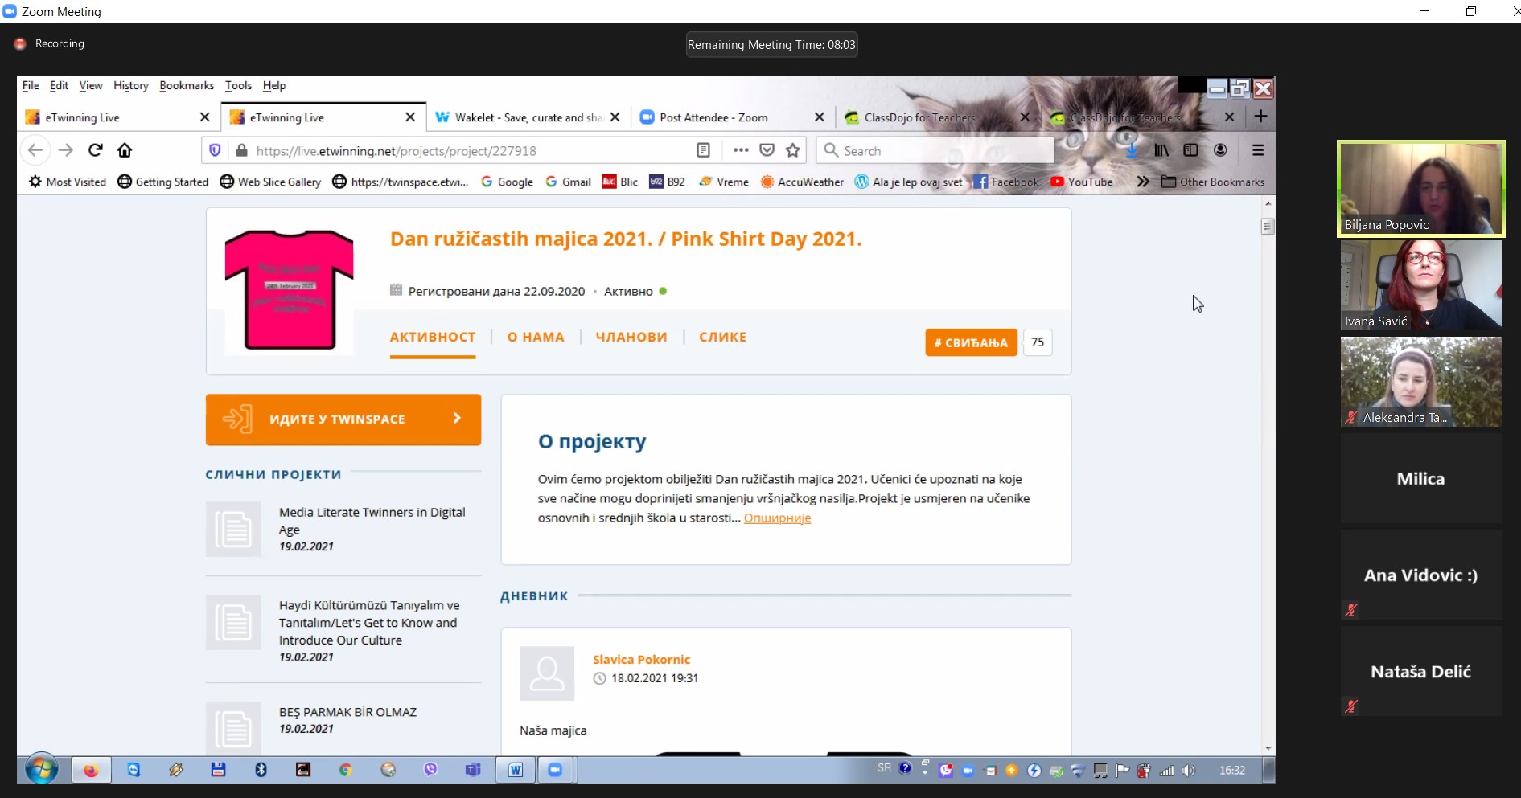Open the Tools menu
The height and width of the screenshot is (798, 1521).
tap(238, 85)
